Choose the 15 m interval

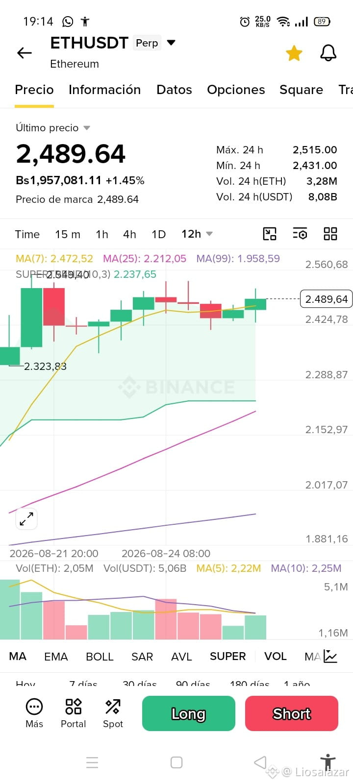coord(68,234)
